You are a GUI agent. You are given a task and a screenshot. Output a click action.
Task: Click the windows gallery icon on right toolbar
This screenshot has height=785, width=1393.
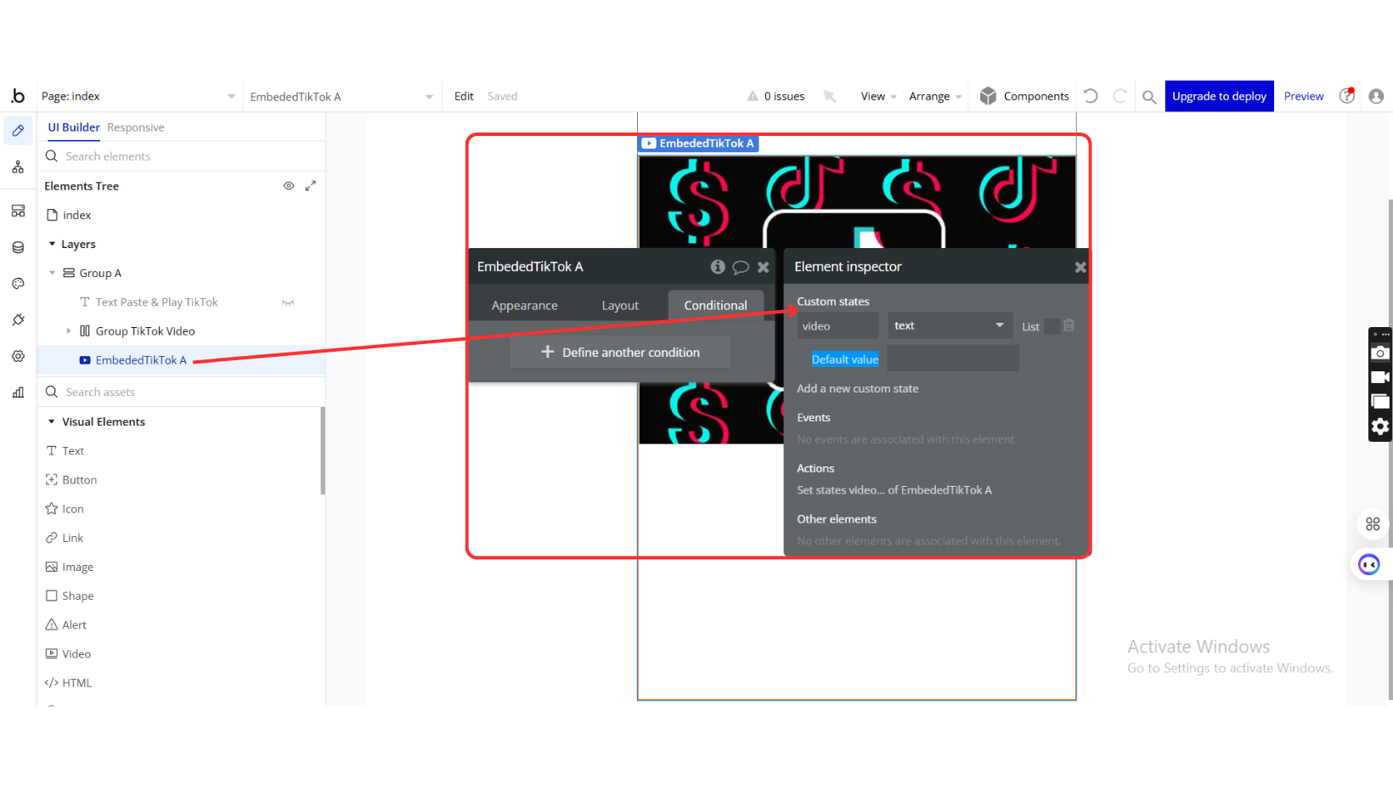point(1380,402)
